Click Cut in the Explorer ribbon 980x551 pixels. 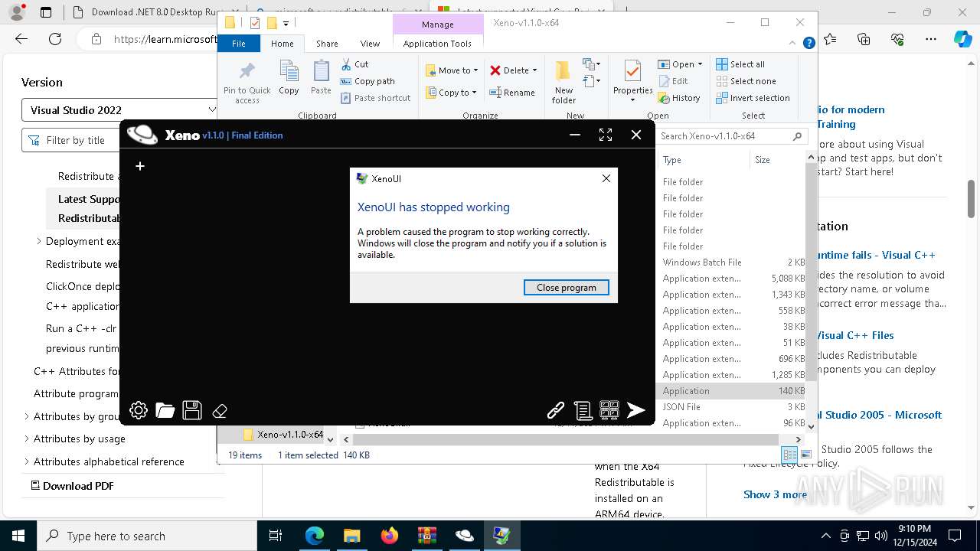354,64
